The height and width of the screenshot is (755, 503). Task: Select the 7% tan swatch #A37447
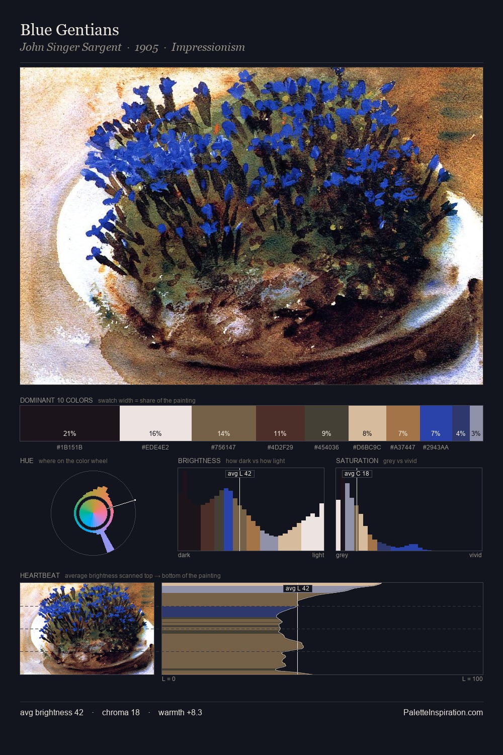pos(403,423)
